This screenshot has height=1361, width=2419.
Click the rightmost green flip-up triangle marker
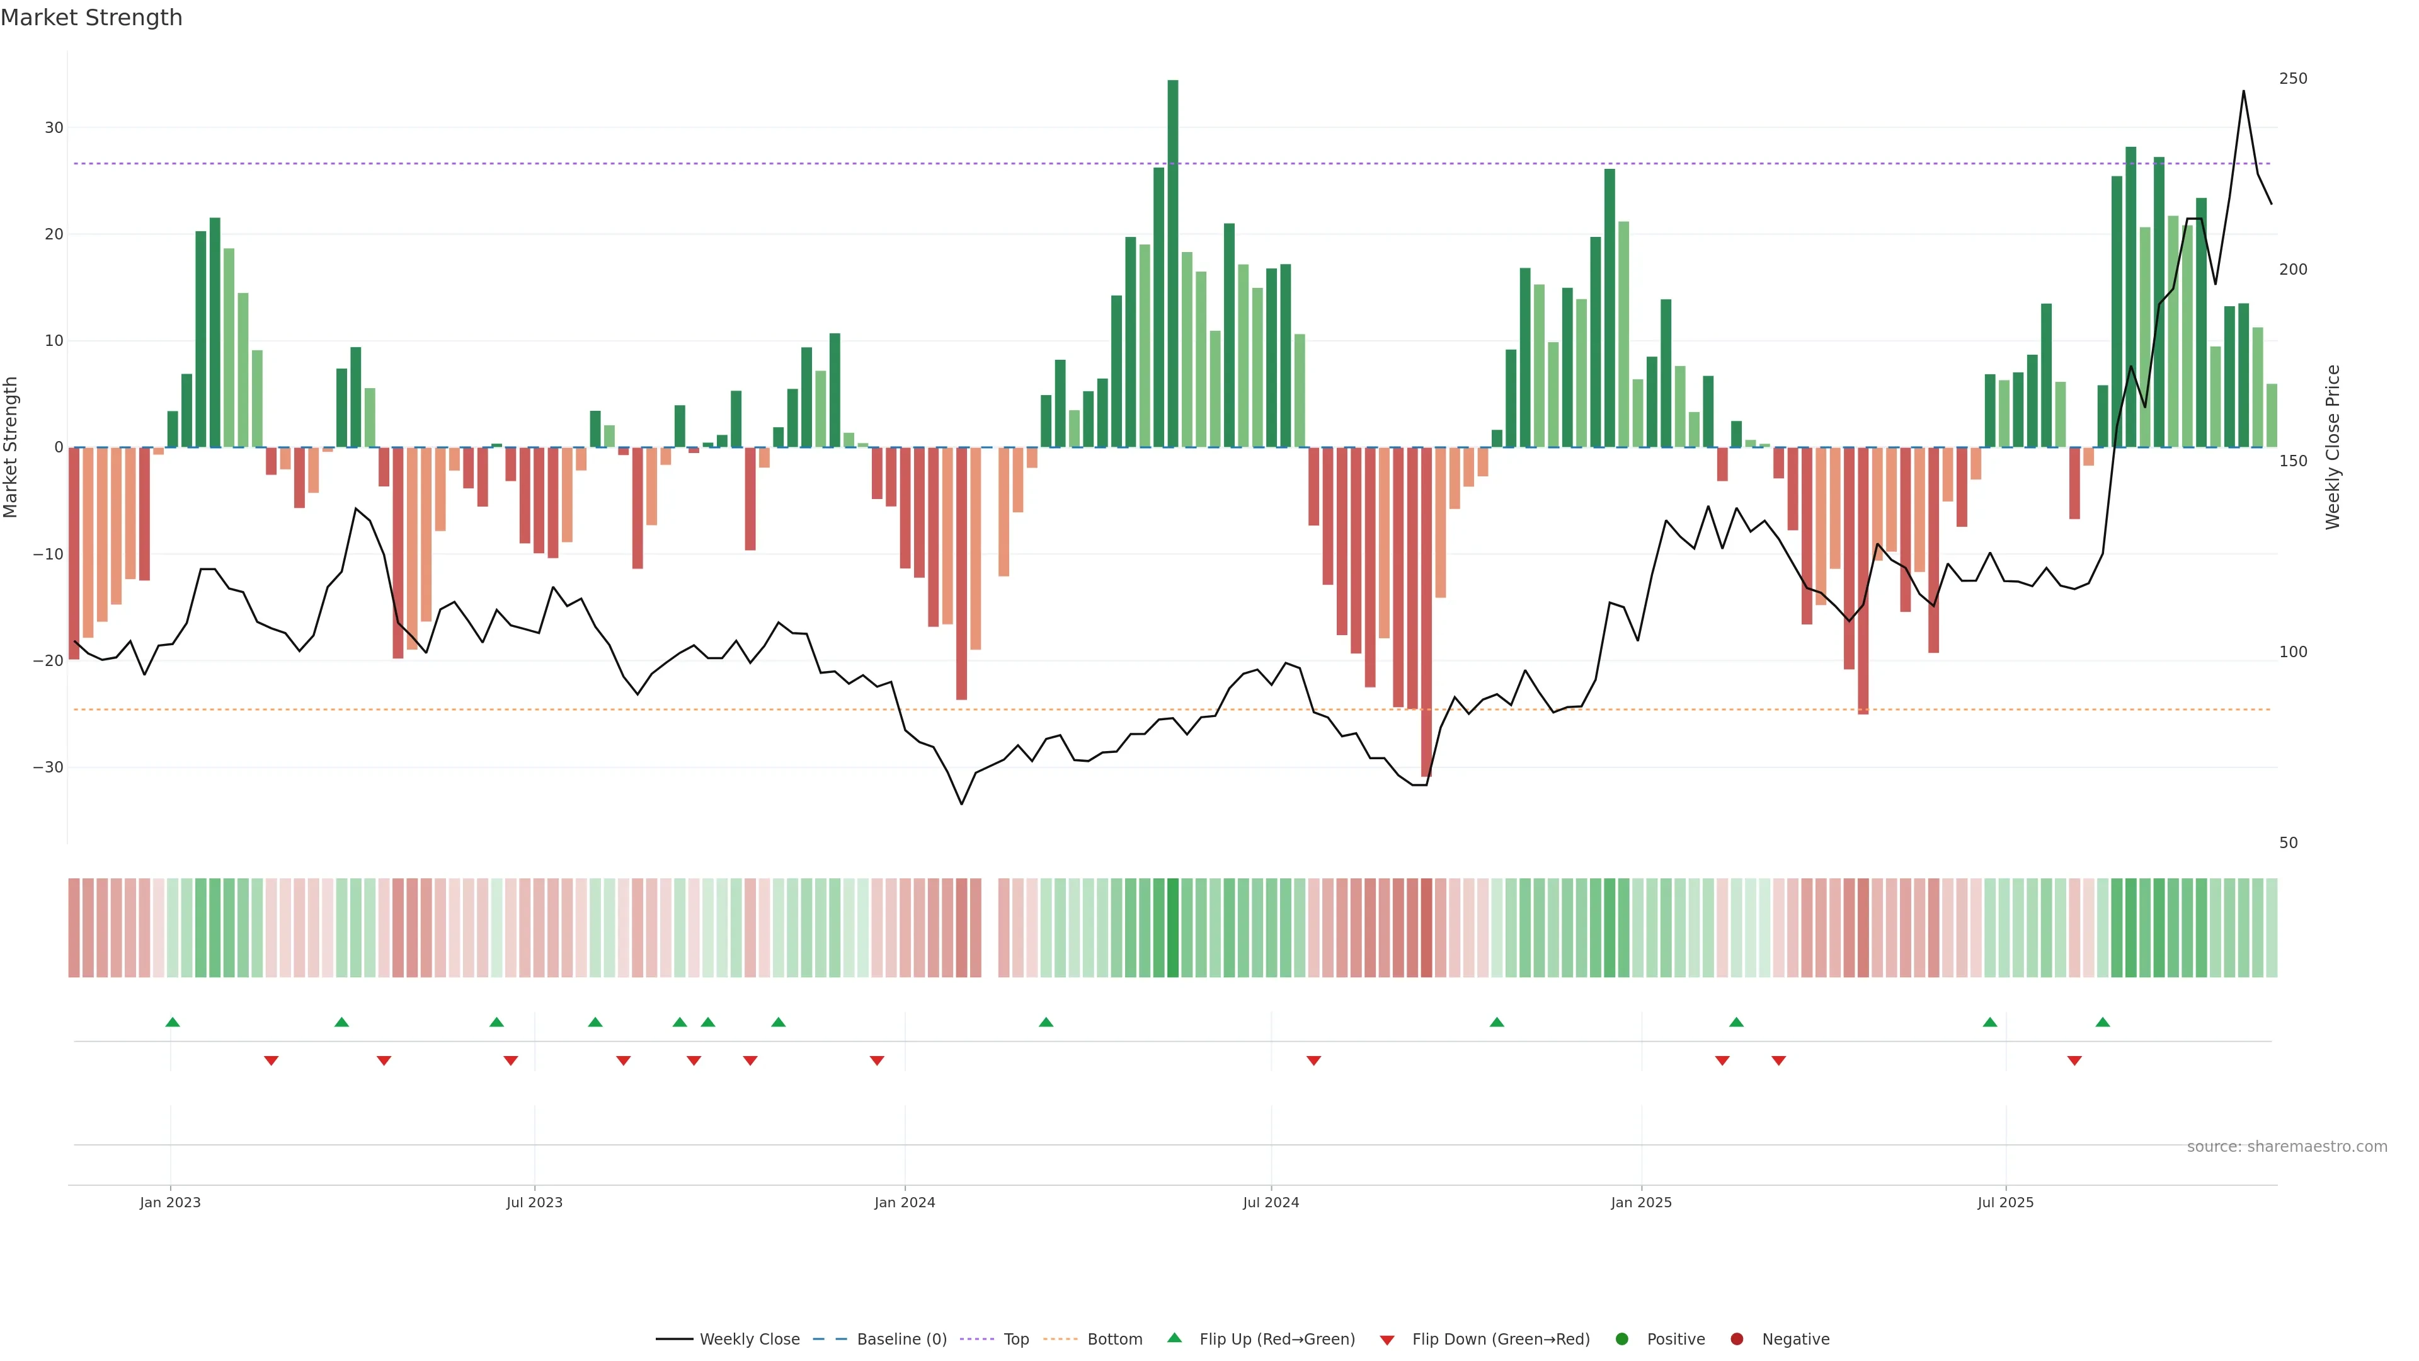2103,1022
